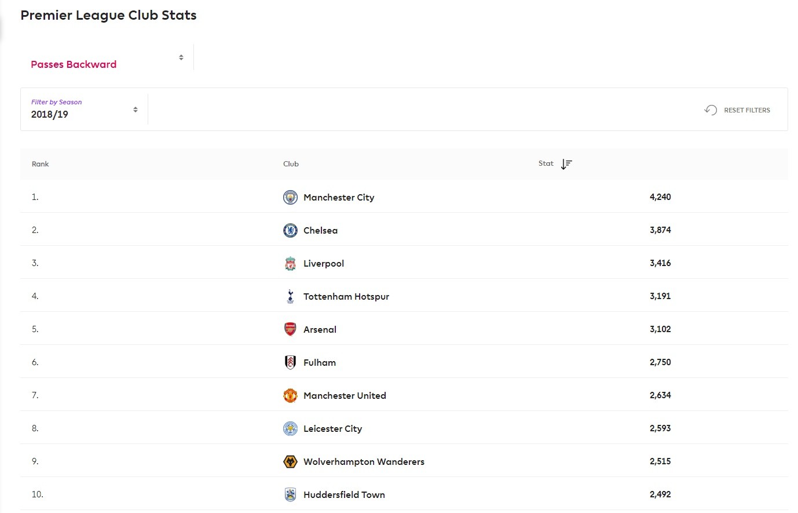Expand the 2018/19 season selector arrow

click(136, 110)
